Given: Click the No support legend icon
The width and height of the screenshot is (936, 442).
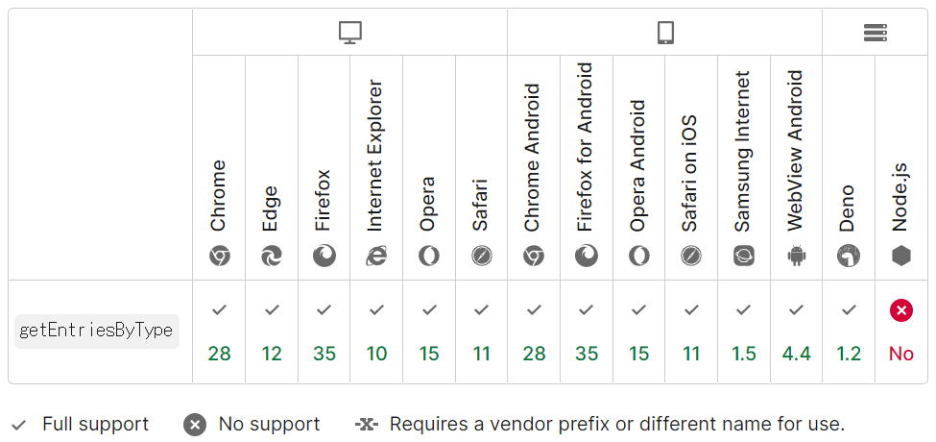Looking at the screenshot, I should [x=195, y=424].
